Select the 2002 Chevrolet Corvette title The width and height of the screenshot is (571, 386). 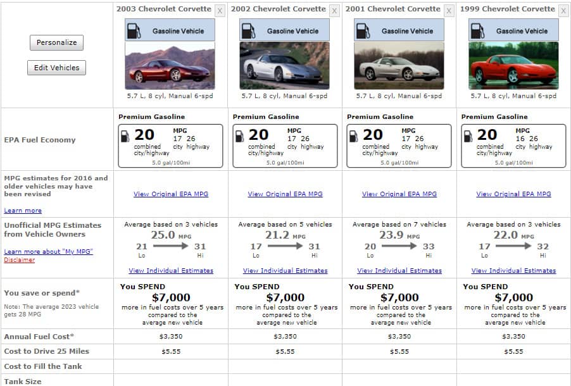pos(278,9)
